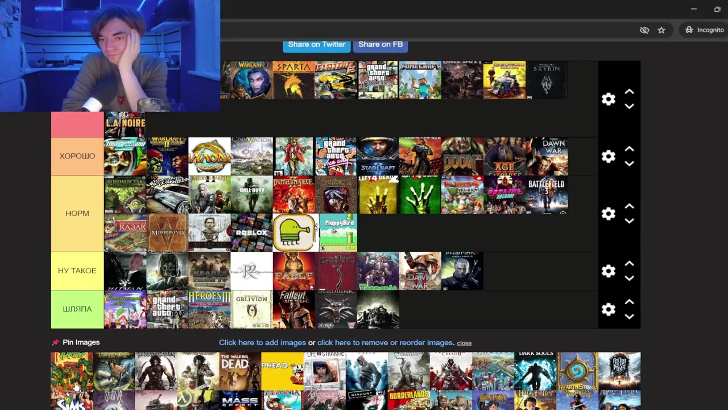Select the Gothic 3 cover
Screen dimensions: 728x410
click(336, 271)
